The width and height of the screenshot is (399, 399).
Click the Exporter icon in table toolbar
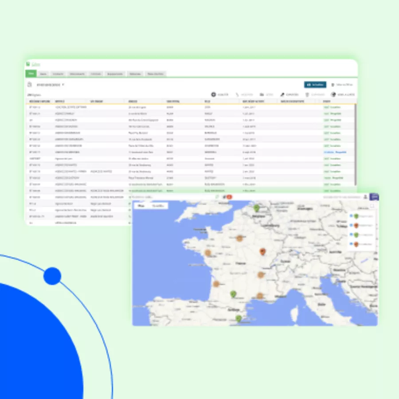point(282,94)
